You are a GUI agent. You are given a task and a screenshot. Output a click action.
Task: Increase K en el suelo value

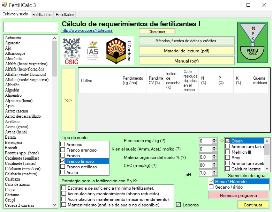click(x=214, y=147)
